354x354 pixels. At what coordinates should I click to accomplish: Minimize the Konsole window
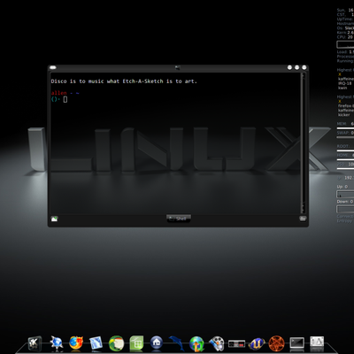coord(289,67)
